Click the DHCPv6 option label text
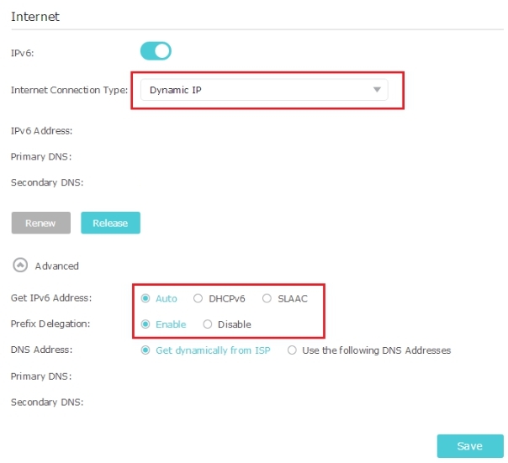 (x=227, y=298)
